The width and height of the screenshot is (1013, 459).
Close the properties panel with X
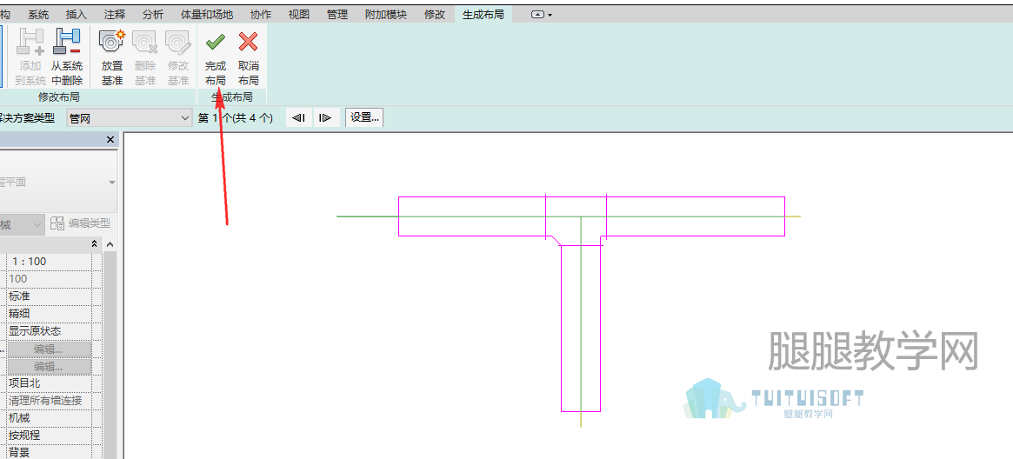coord(110,139)
